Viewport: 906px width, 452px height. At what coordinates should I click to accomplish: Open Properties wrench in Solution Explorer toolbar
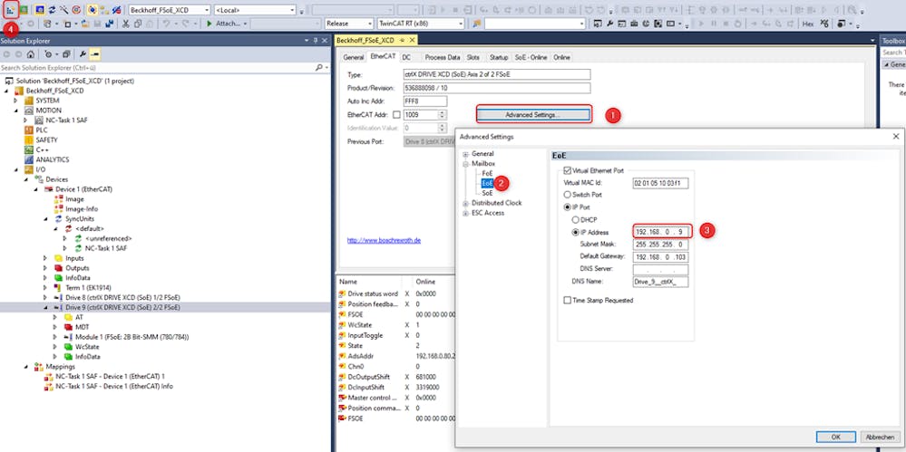pos(83,54)
